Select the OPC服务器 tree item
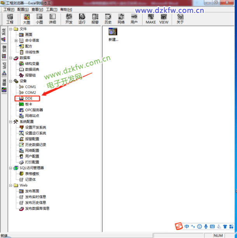 [34, 110]
